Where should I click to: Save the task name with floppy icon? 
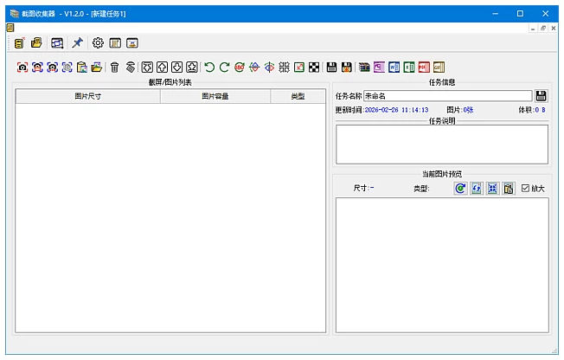coord(542,96)
